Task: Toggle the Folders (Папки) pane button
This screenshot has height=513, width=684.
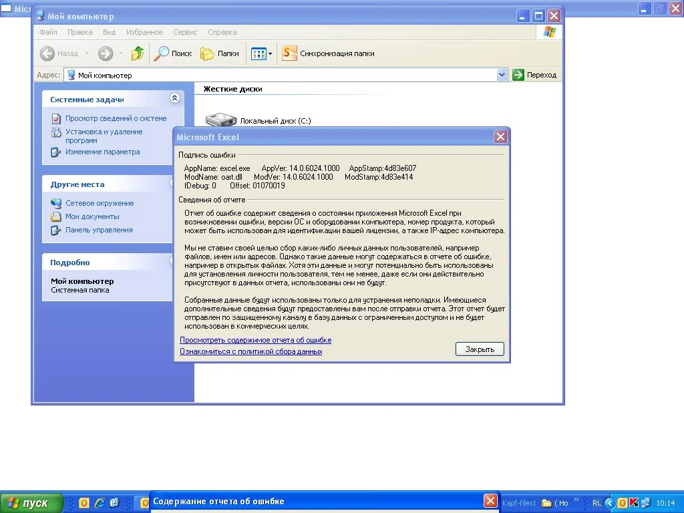Action: (220, 53)
